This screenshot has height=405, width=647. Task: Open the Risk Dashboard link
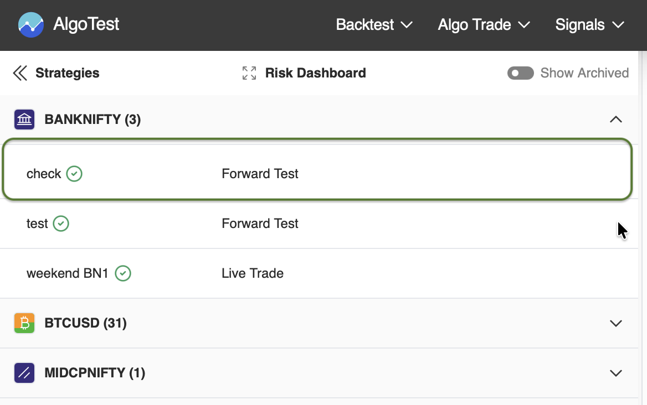coord(315,73)
